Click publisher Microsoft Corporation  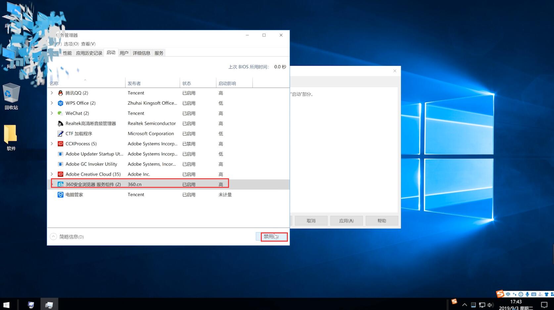coord(151,134)
